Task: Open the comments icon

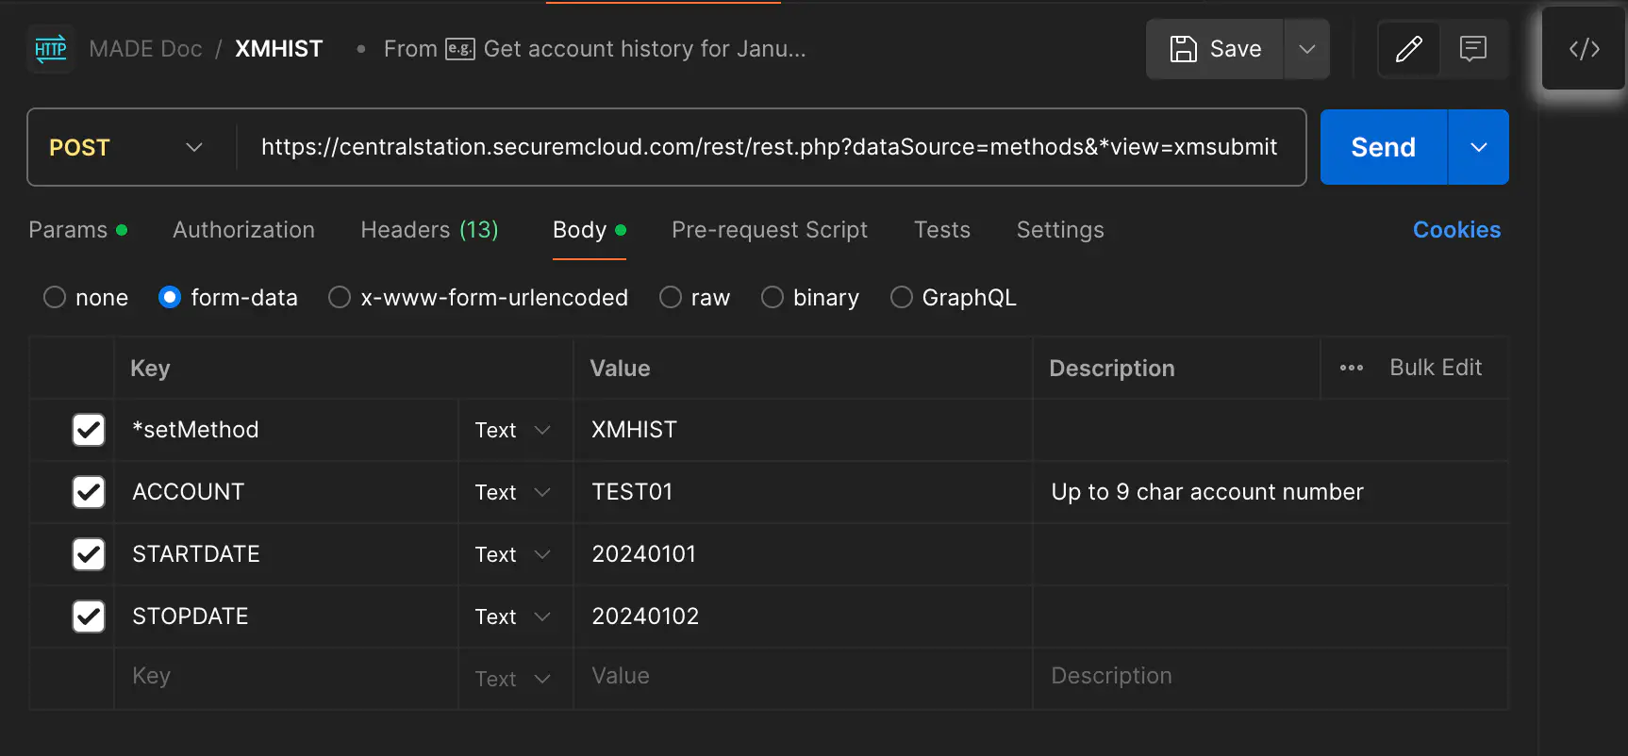Action: click(1473, 49)
